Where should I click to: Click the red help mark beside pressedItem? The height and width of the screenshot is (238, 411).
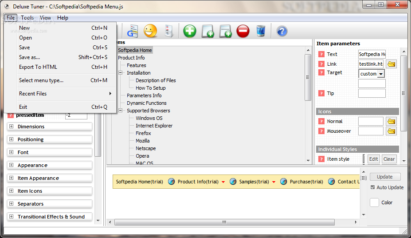coord(11,115)
